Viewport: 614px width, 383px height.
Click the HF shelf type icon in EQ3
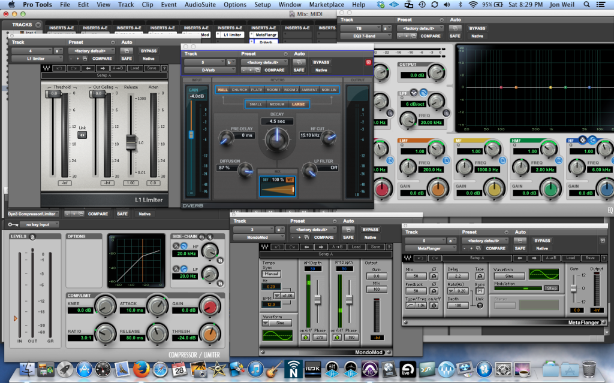(x=592, y=140)
